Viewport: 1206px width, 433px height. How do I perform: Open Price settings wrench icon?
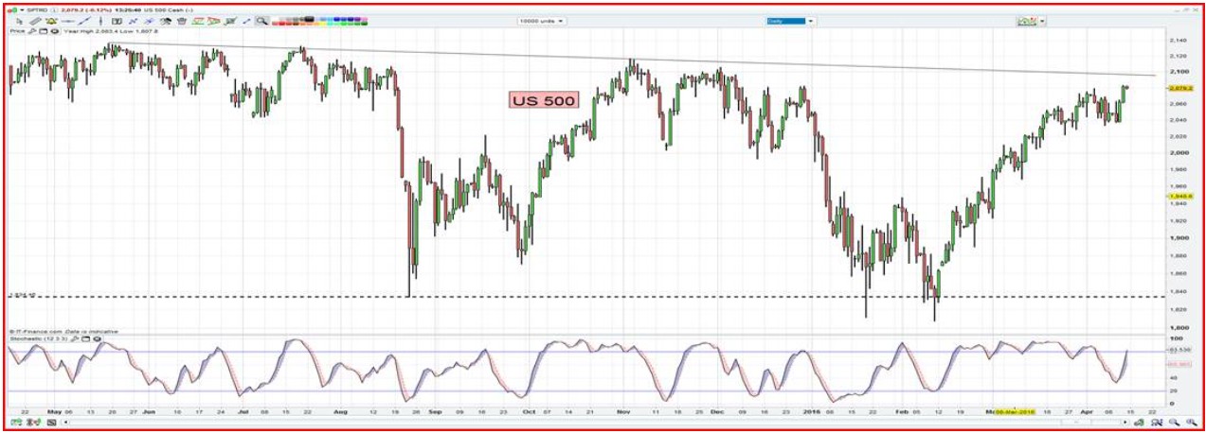click(31, 31)
